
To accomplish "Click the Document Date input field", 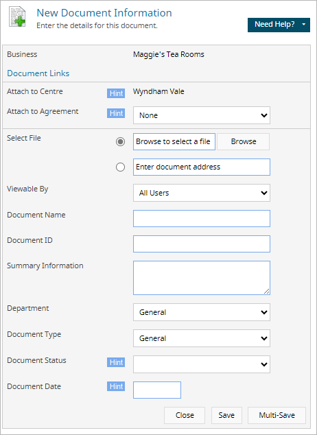I will [x=157, y=390].
